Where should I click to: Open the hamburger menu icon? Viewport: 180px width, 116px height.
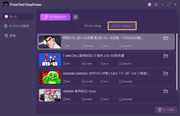pos(156,5)
